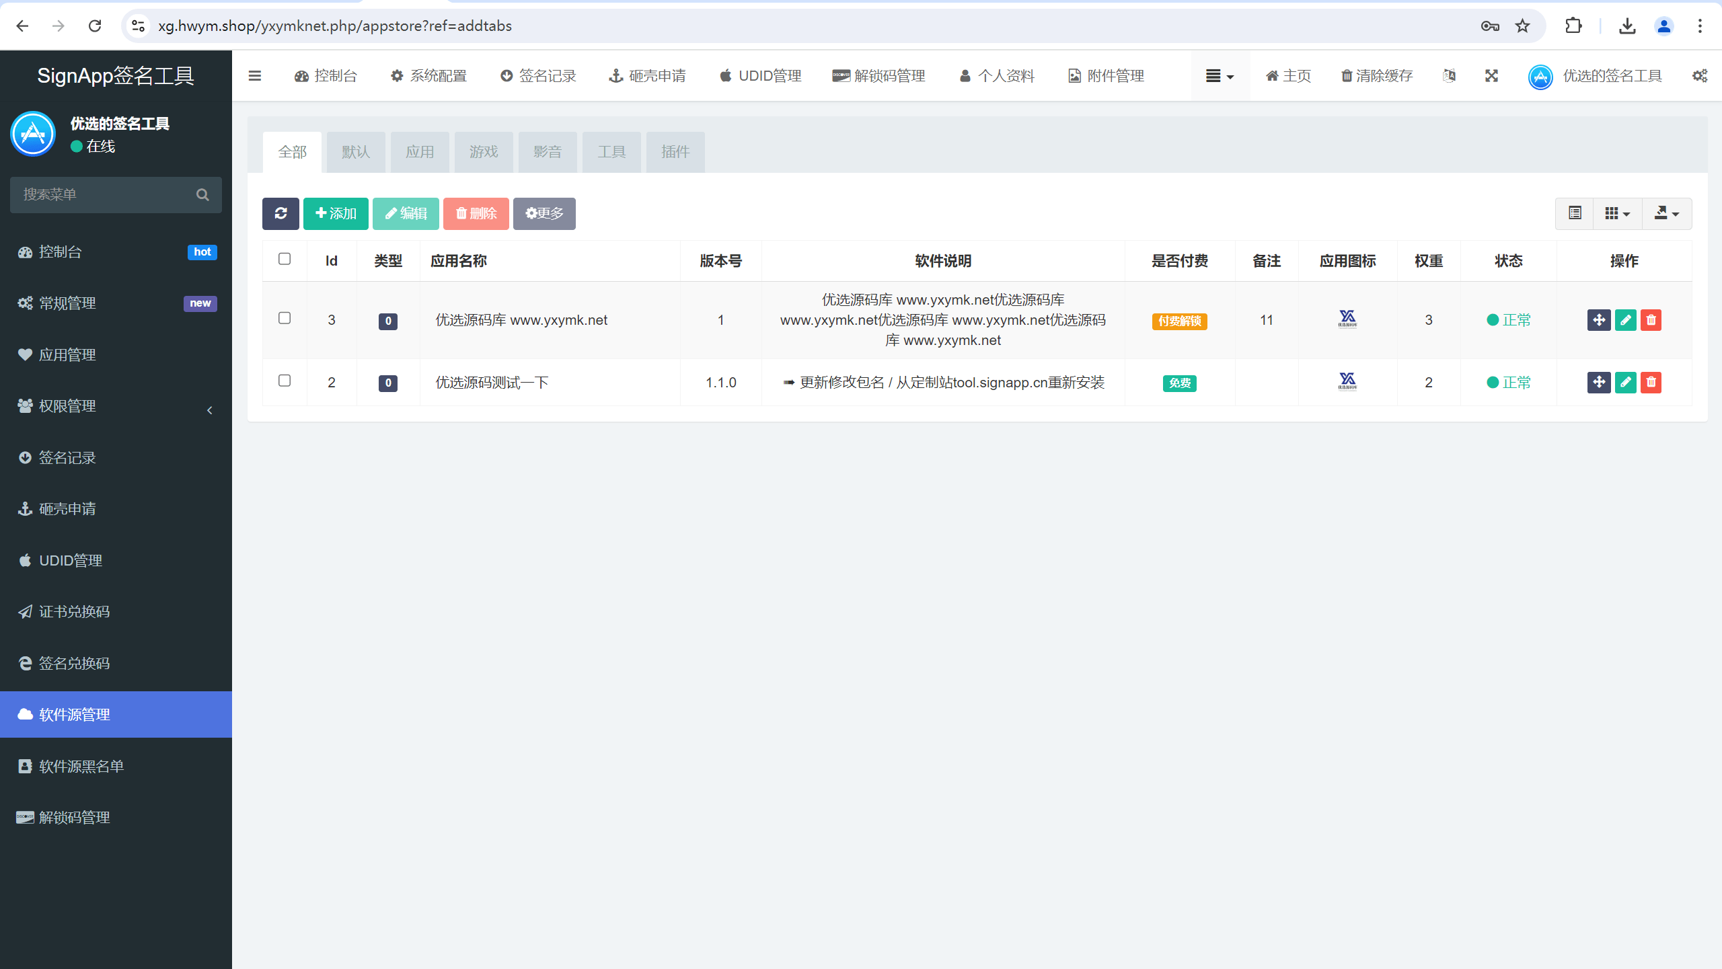The height and width of the screenshot is (969, 1722).
Task: Open the browser profile avatar
Action: tap(1663, 26)
